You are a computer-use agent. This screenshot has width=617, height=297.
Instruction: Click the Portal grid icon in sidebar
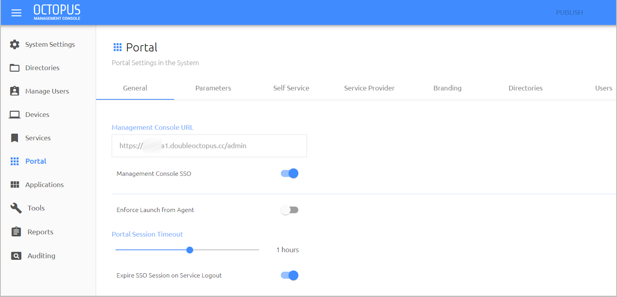coord(15,161)
